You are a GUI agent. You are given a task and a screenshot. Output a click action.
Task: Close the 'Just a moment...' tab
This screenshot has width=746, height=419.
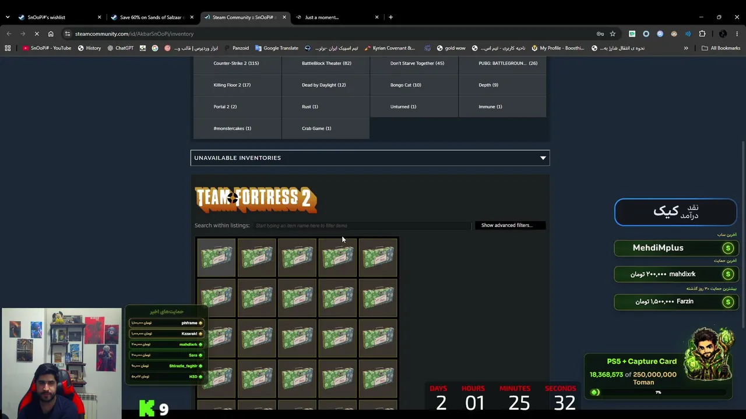(376, 17)
